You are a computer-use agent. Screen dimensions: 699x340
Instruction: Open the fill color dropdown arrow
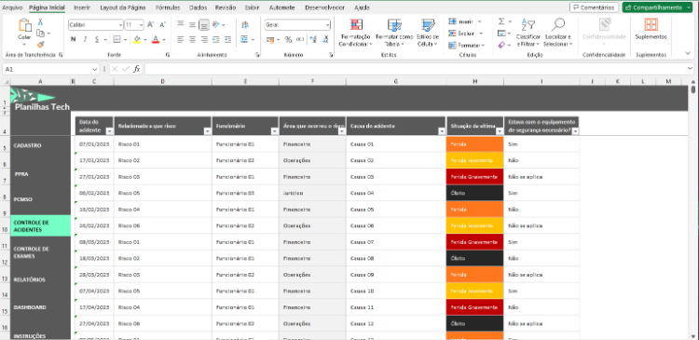[145, 40]
